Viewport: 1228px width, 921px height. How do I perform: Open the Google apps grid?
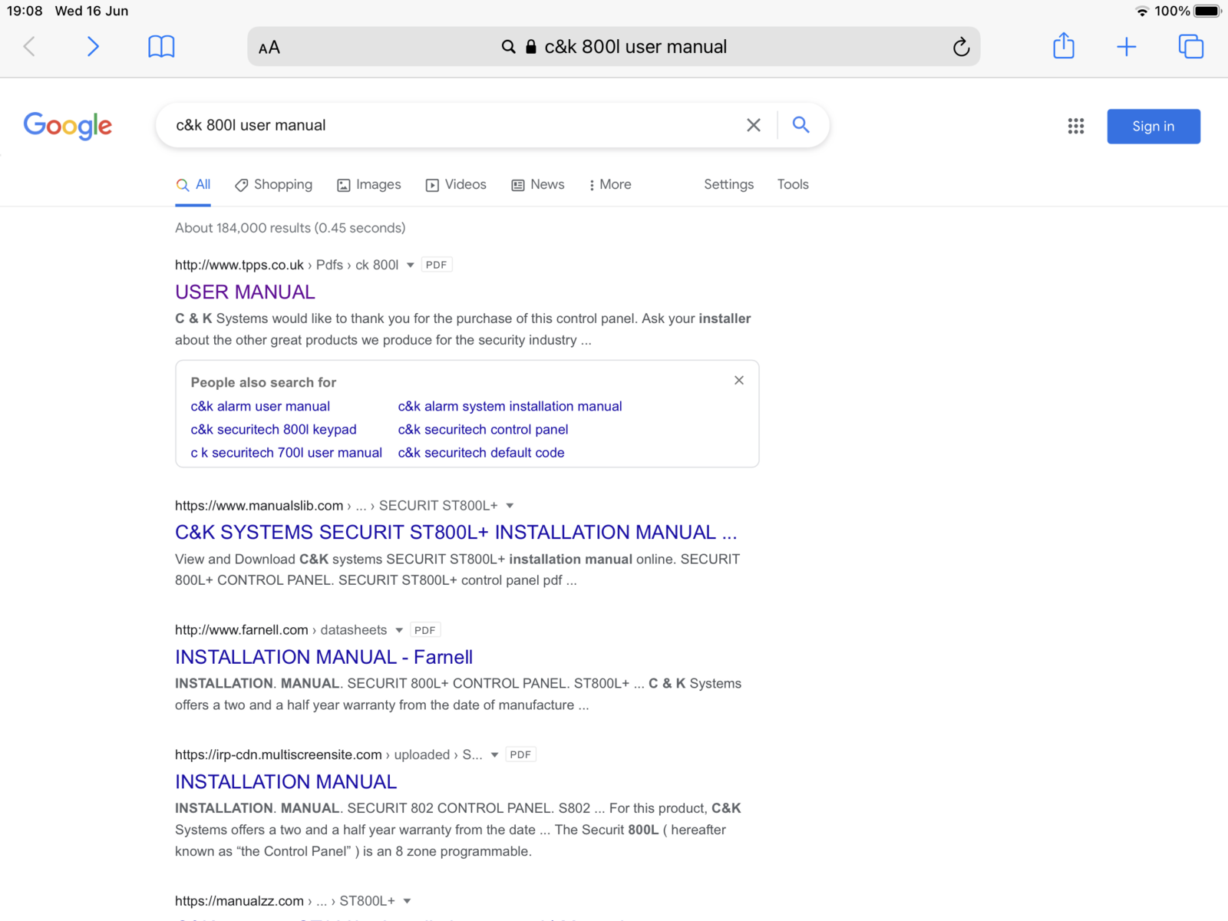tap(1075, 126)
